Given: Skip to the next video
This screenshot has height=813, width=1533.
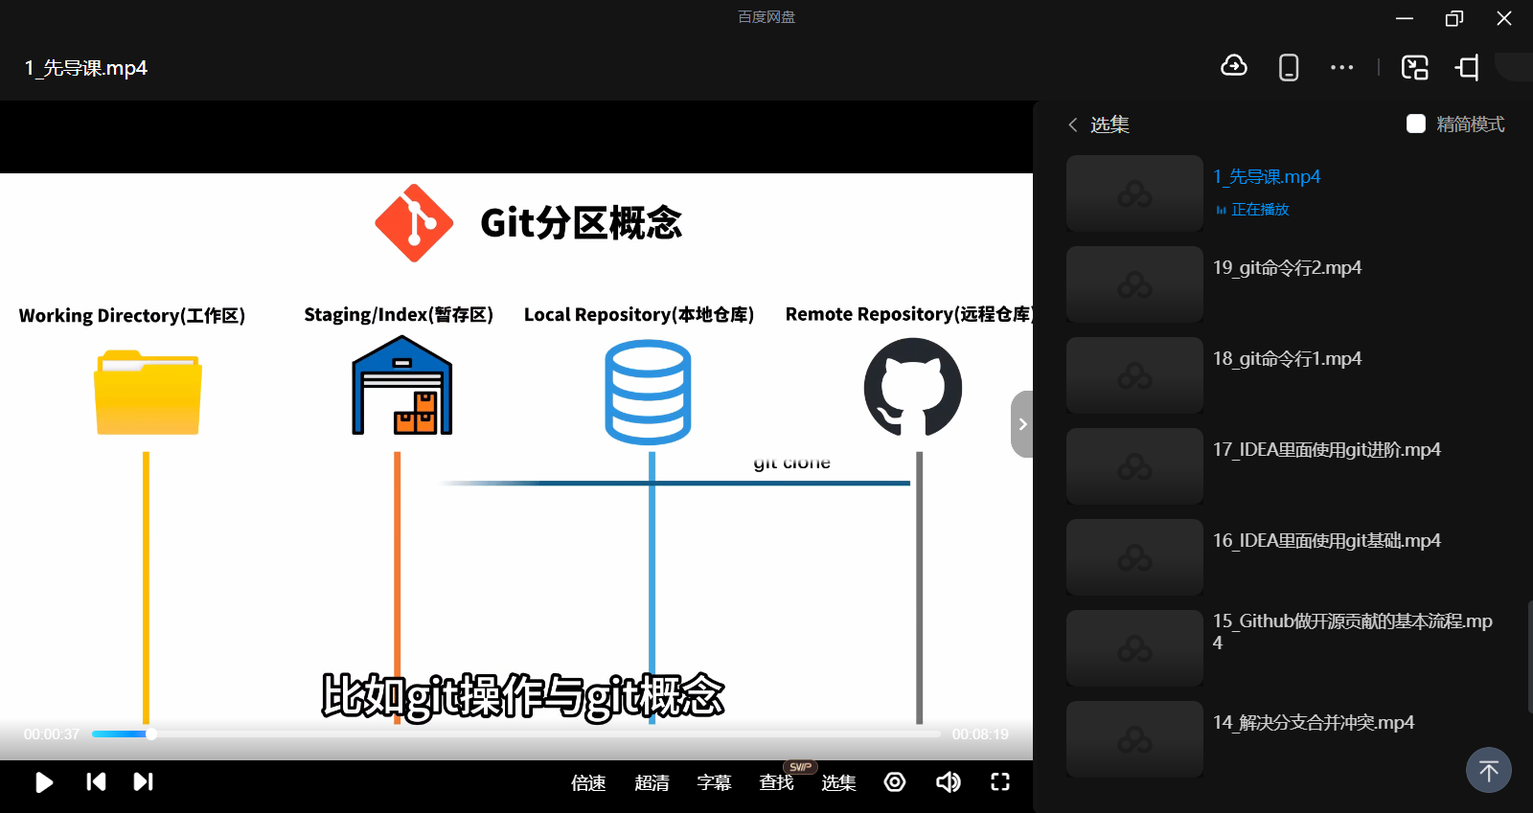Looking at the screenshot, I should pyautogui.click(x=143, y=782).
